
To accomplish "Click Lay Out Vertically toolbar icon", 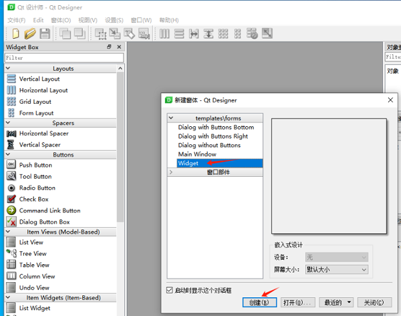I will pyautogui.click(x=179, y=34).
